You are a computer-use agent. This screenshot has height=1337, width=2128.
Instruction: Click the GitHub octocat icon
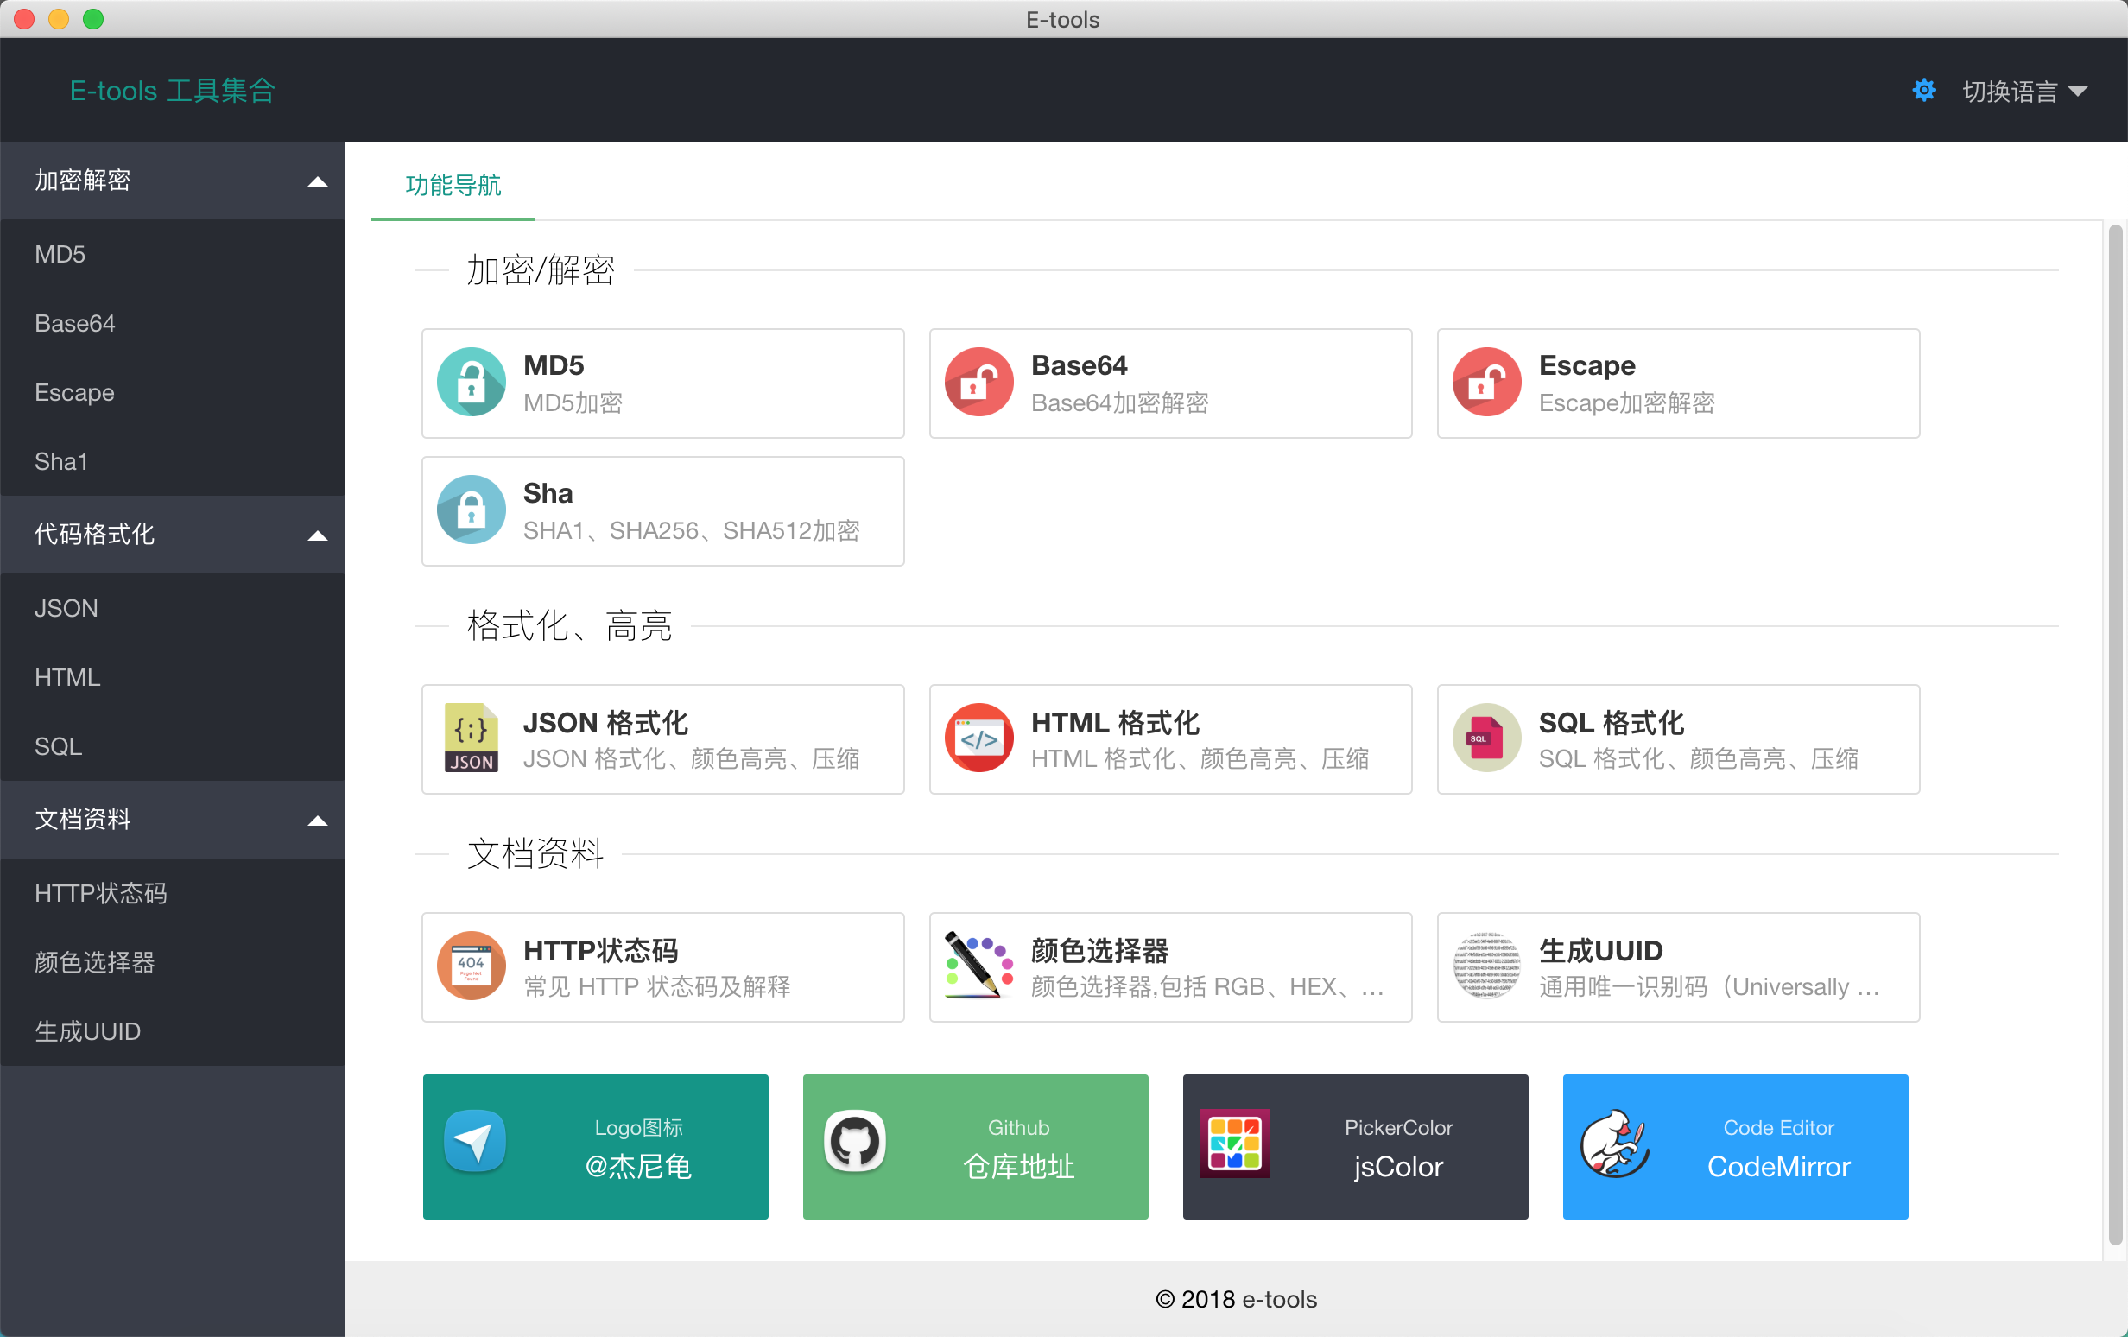click(x=854, y=1141)
